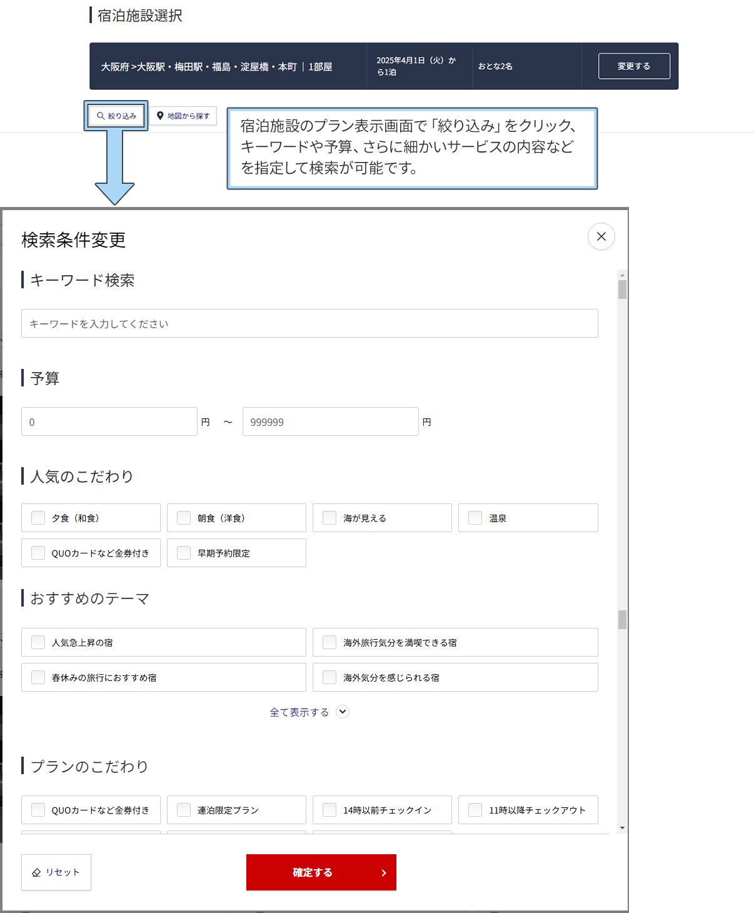Click the magnifier 絞り込み filter button

click(116, 116)
